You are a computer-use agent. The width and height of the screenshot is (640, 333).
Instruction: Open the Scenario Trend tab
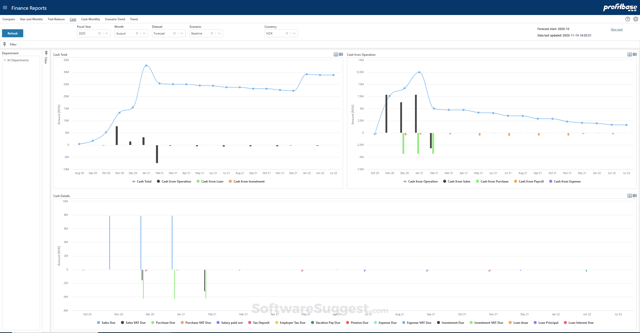115,19
